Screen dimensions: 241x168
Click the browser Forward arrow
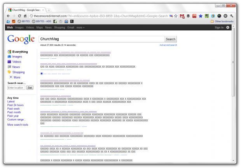tap(14, 16)
